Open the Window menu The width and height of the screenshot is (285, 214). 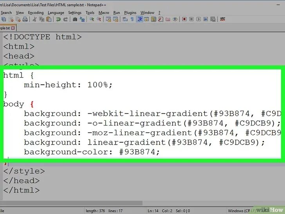(148, 13)
